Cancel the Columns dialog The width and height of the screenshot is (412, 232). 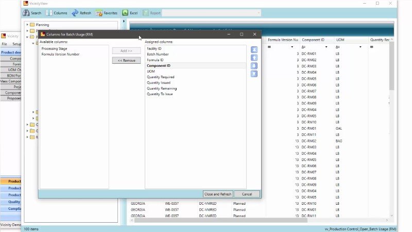(x=247, y=194)
